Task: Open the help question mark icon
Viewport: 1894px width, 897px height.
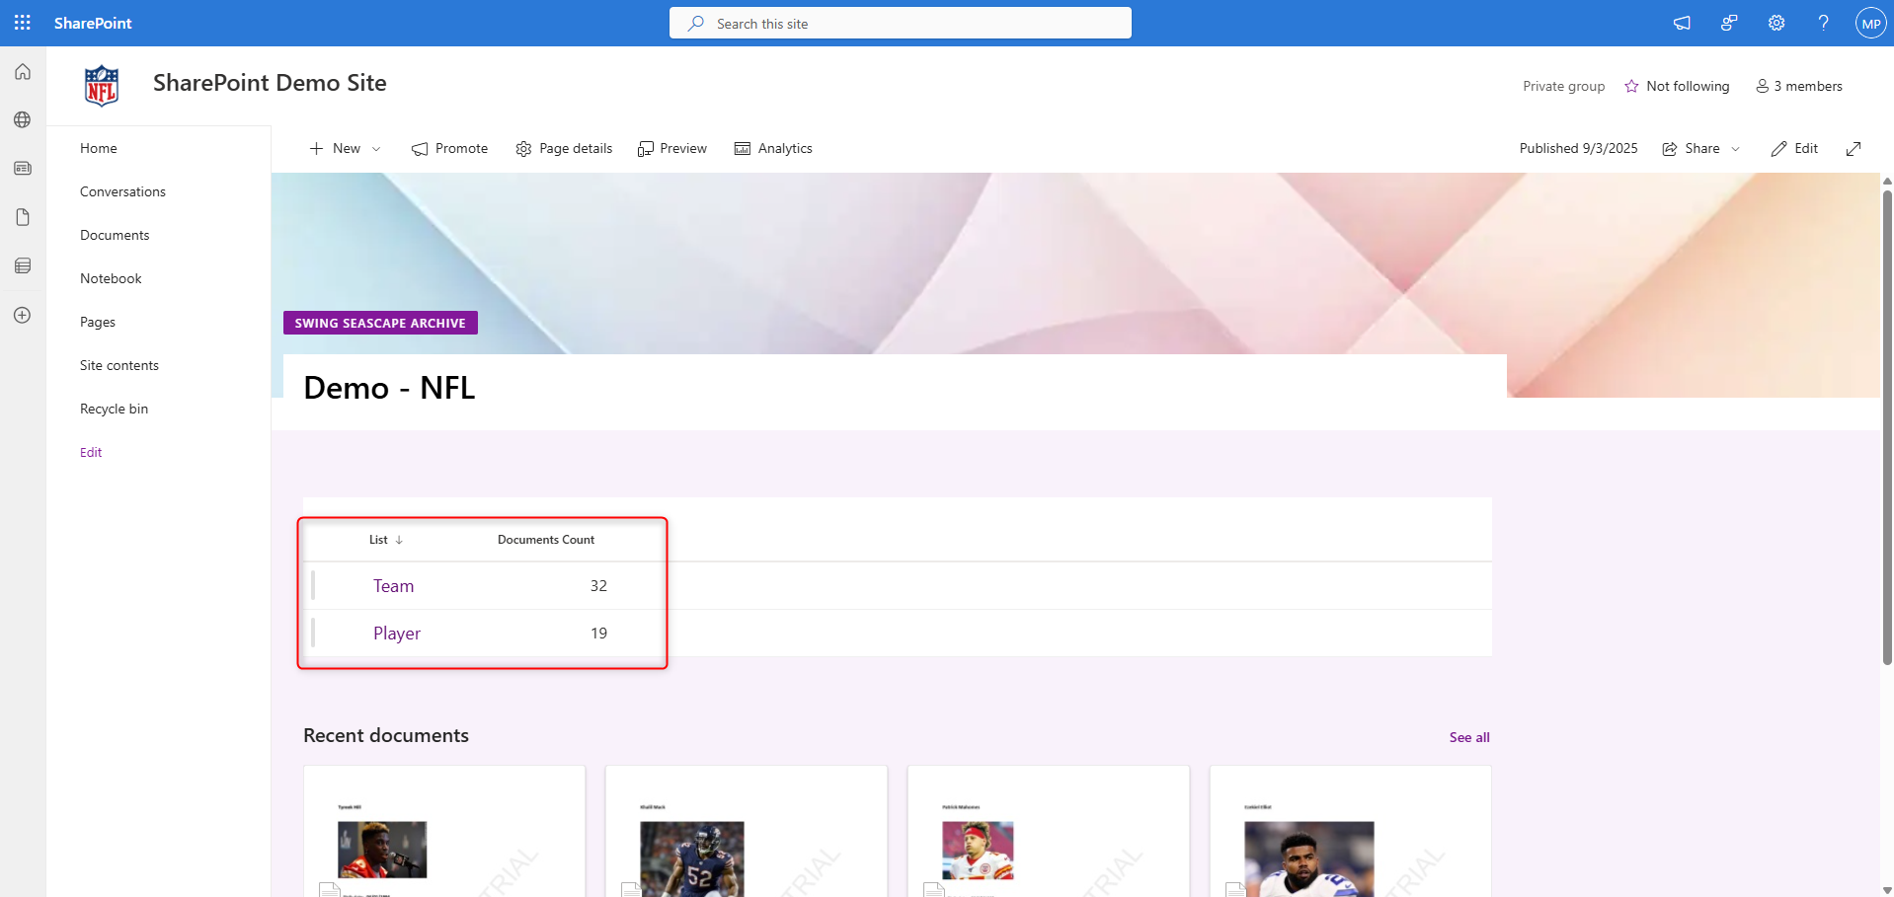Action: (1823, 23)
